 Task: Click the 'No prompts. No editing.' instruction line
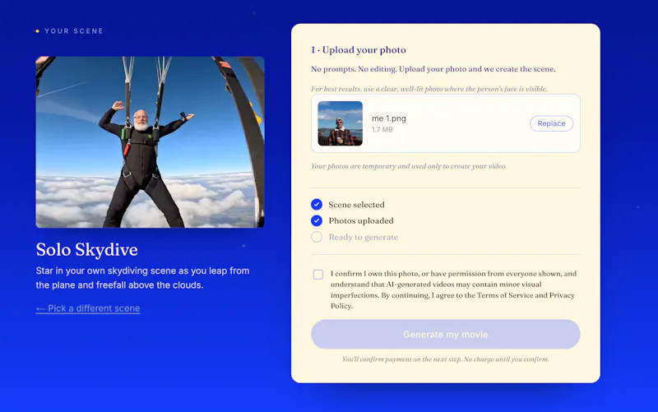tap(433, 69)
